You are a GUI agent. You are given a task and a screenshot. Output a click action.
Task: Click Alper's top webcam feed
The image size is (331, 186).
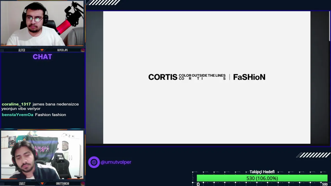coord(42,23)
